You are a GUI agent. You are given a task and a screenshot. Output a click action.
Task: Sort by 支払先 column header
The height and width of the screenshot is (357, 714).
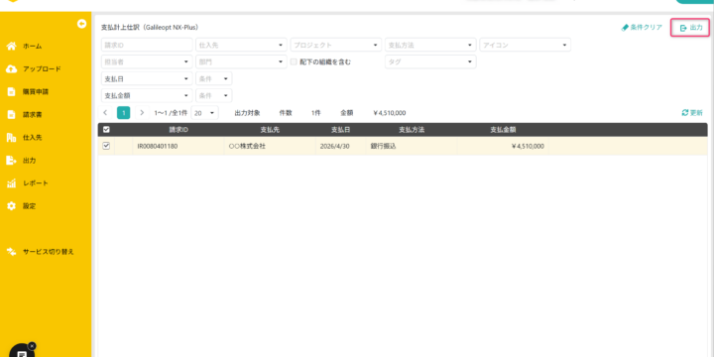coord(270,130)
